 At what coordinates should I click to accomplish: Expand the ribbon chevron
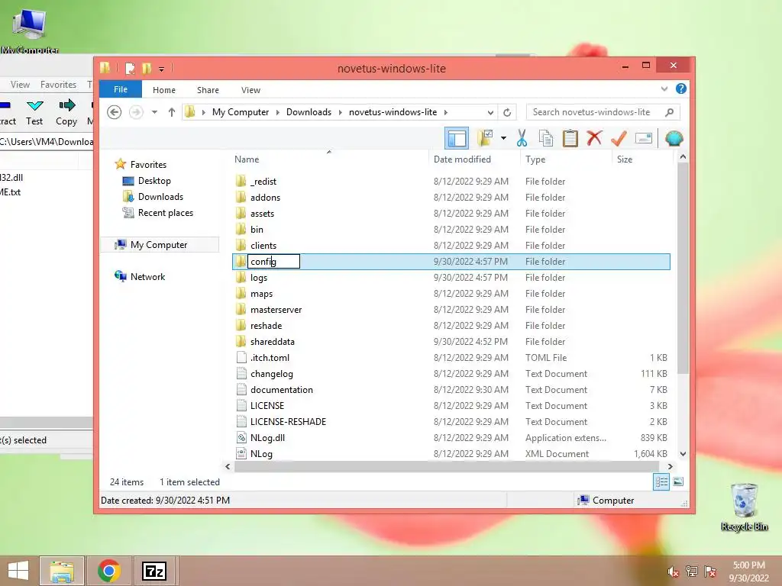click(x=664, y=89)
